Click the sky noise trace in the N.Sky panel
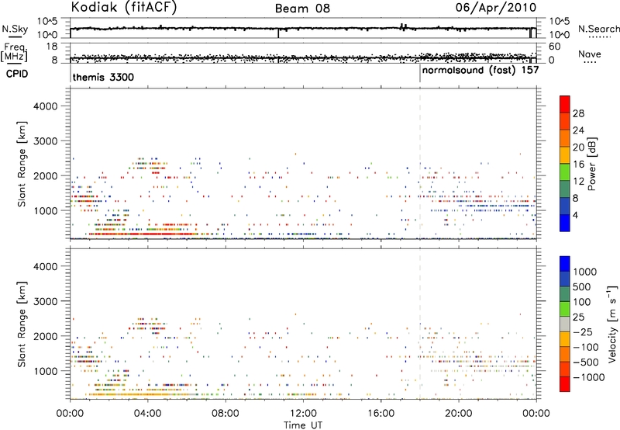Screen dimensions: 620x430 click(x=303, y=29)
